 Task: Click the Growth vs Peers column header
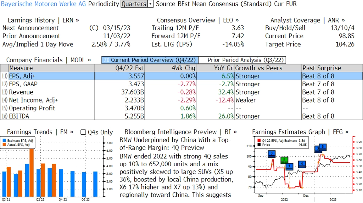click(x=268, y=68)
